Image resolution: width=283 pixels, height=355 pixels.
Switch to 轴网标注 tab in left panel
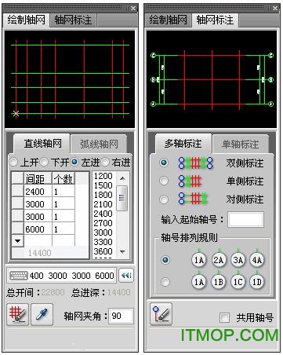(73, 20)
